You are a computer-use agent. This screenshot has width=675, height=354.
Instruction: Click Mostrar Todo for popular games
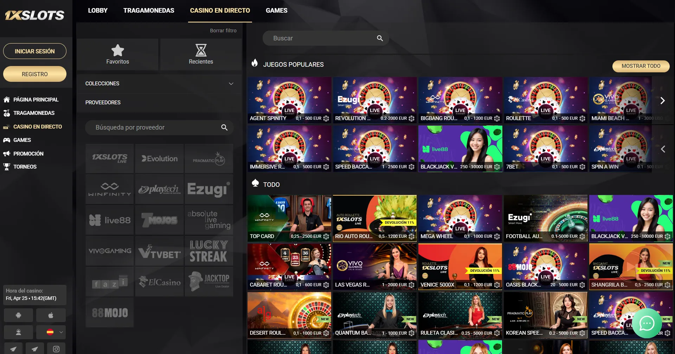pyautogui.click(x=641, y=66)
